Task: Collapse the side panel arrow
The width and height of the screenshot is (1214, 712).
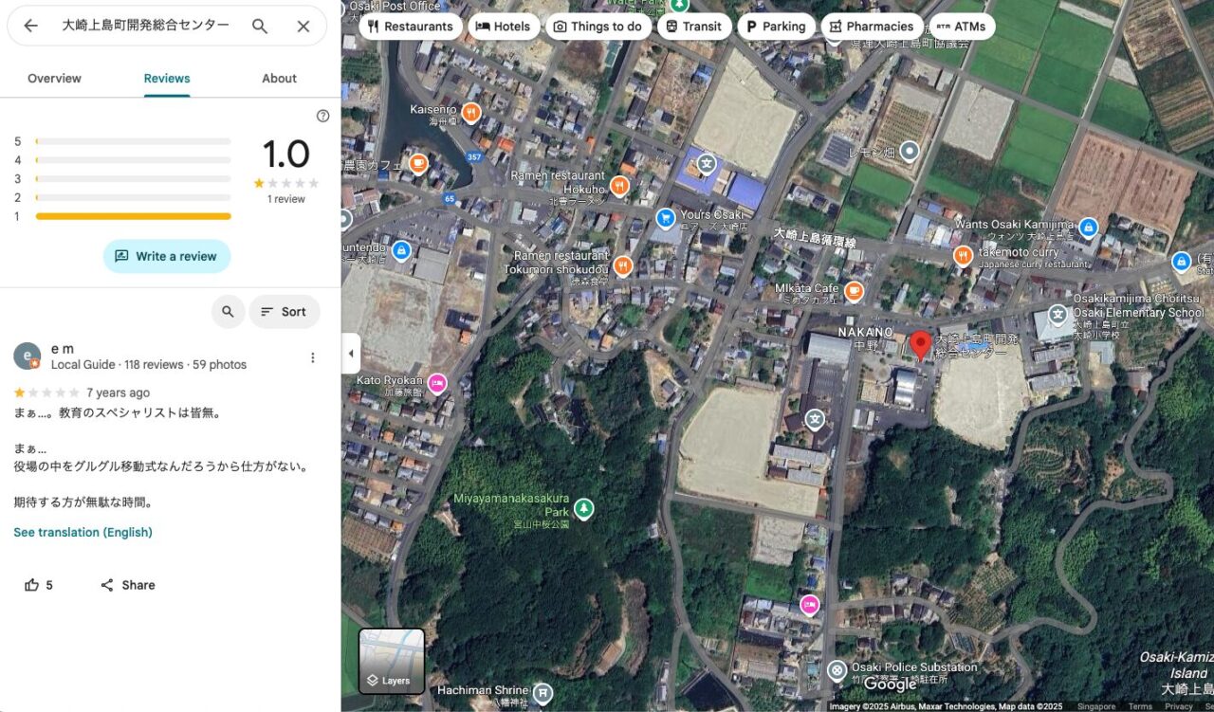Action: coord(351,354)
